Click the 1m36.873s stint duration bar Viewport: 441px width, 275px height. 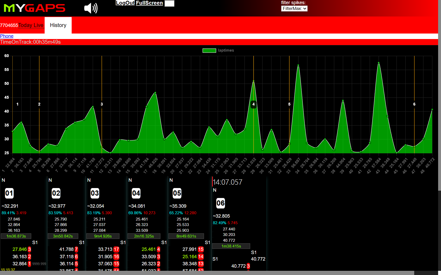coord(16,236)
